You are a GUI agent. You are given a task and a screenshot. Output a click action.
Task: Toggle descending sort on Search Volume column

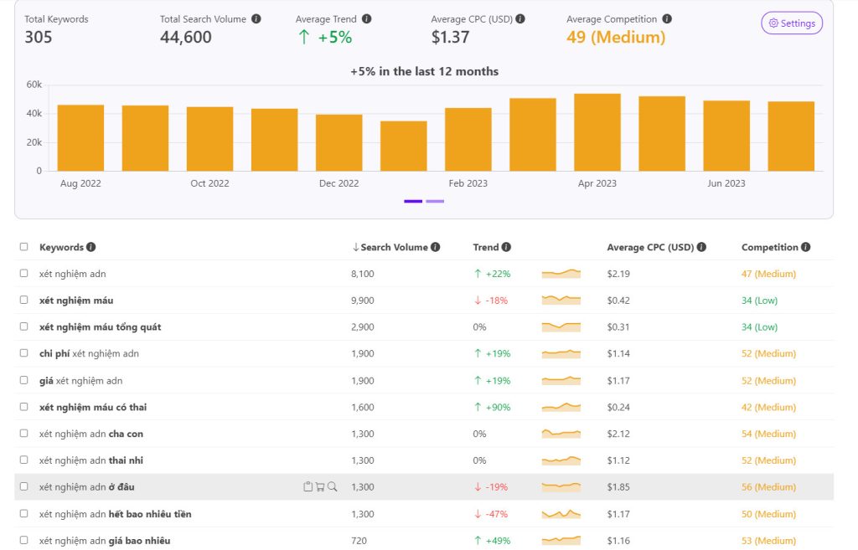click(355, 247)
